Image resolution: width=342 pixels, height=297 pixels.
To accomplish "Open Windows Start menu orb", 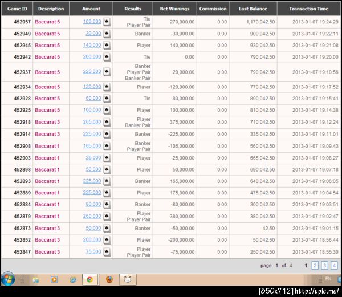I will click(x=8, y=279).
